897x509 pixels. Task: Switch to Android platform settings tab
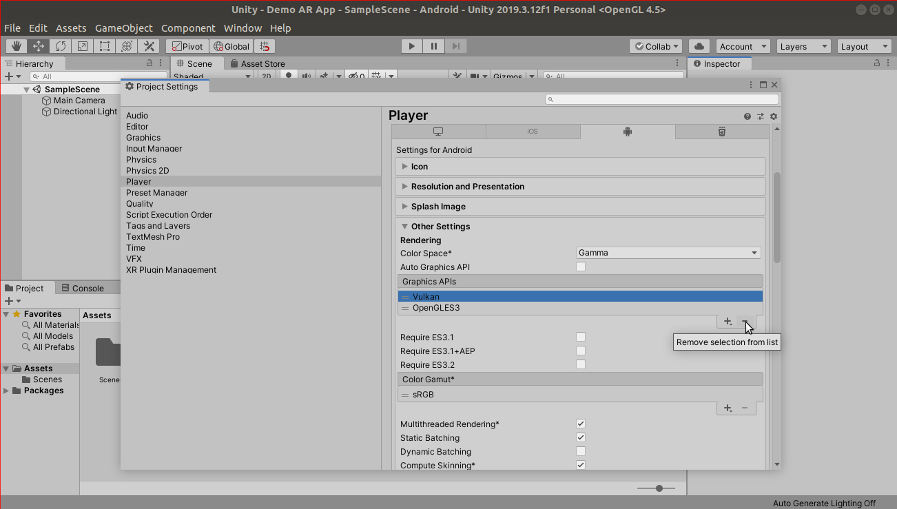pos(628,132)
